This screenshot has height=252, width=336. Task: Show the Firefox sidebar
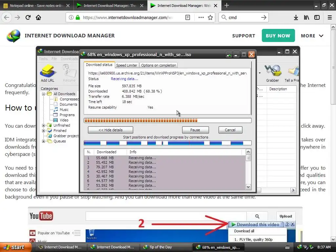pos(317,17)
